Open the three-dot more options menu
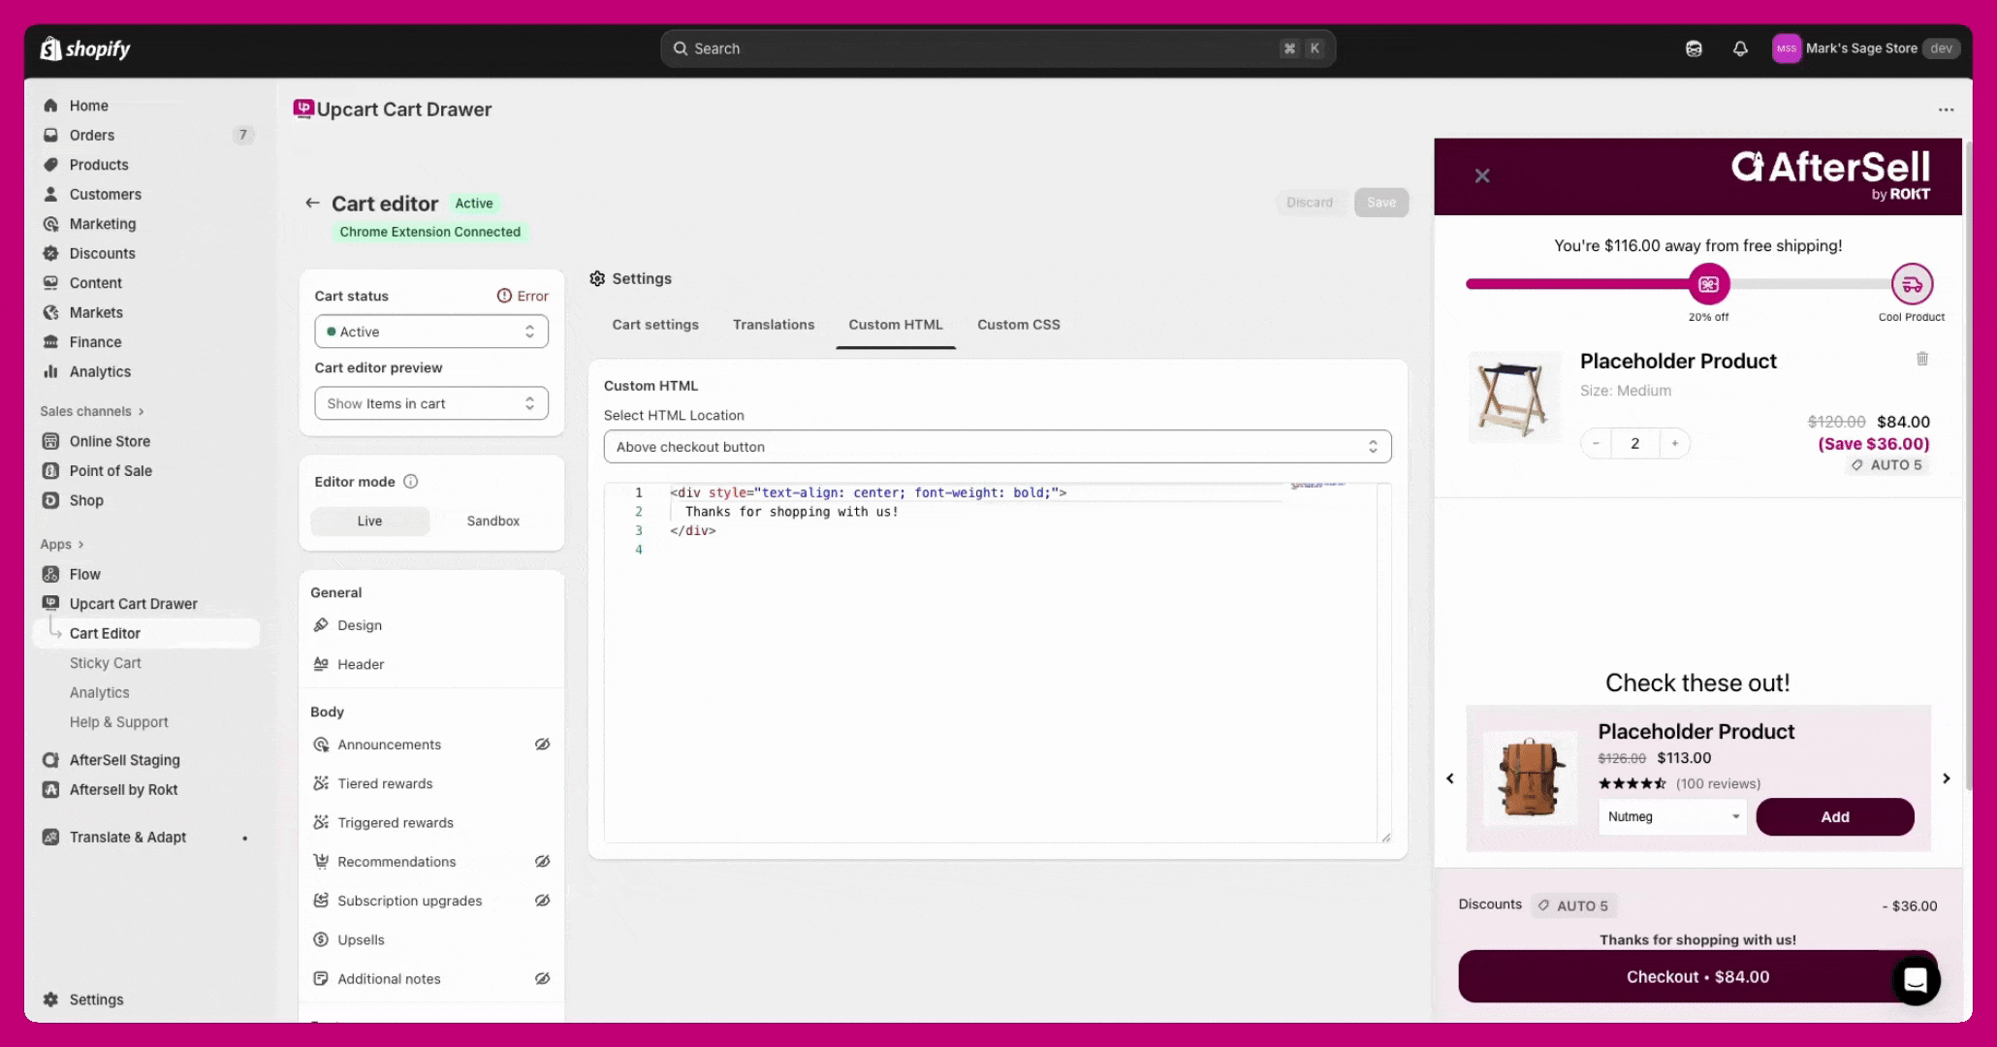This screenshot has height=1047, width=1997. (x=1946, y=110)
